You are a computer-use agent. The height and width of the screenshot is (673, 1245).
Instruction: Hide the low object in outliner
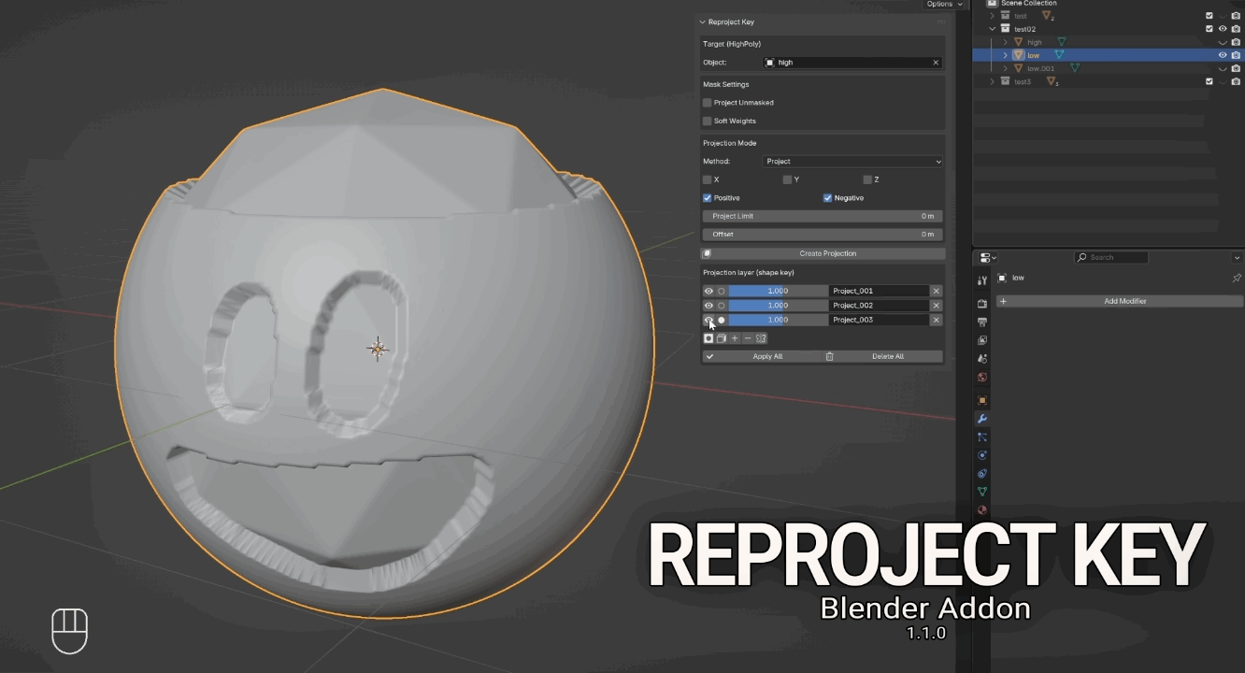[x=1223, y=55]
